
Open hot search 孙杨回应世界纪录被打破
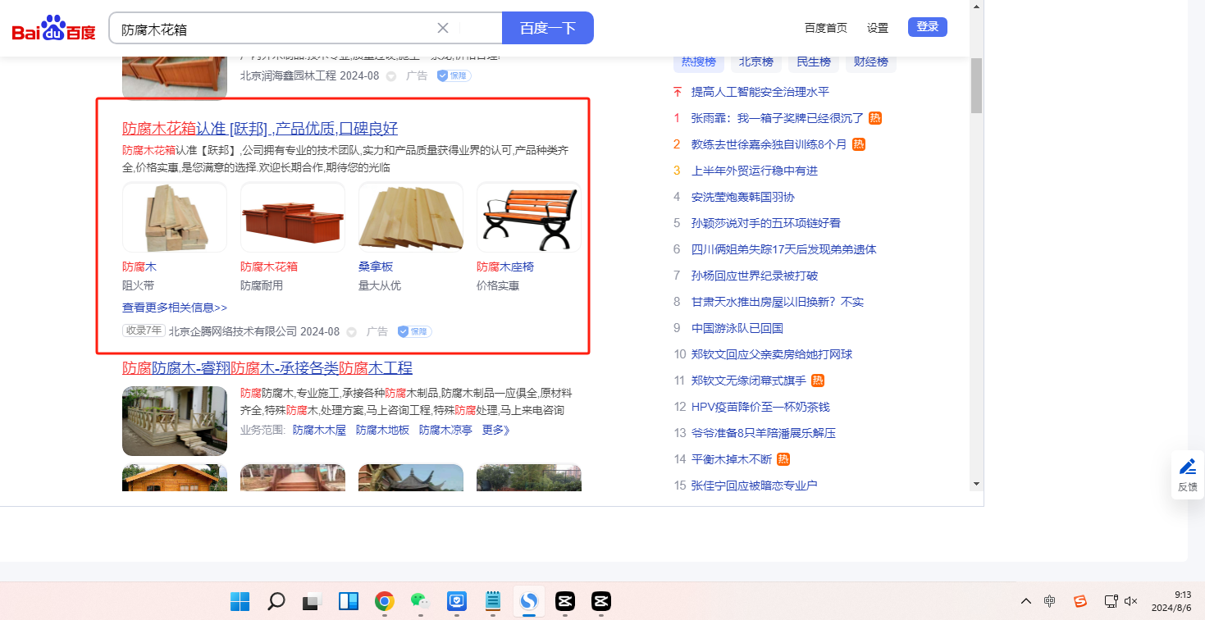pyautogui.click(x=755, y=276)
